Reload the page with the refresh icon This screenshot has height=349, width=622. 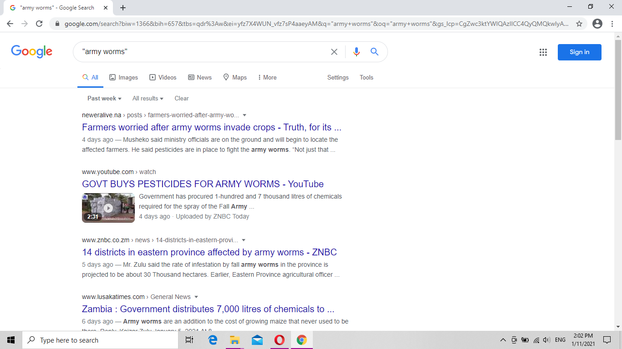pyautogui.click(x=39, y=24)
